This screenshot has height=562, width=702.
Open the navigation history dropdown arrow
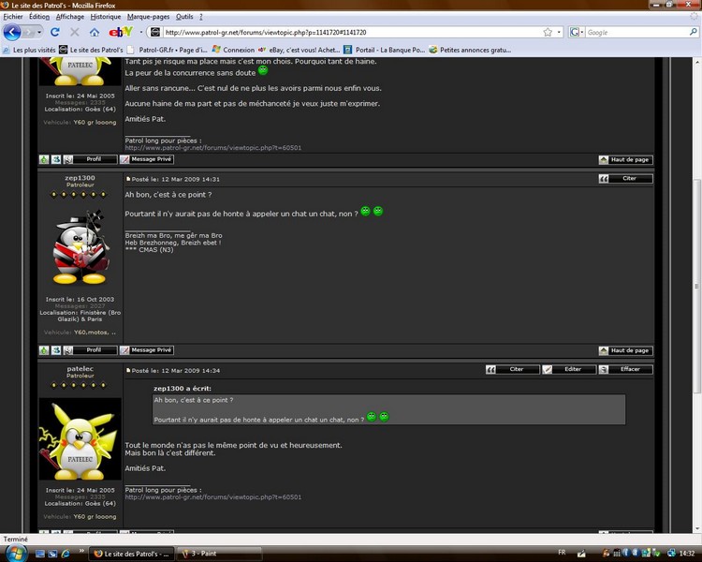tap(39, 32)
